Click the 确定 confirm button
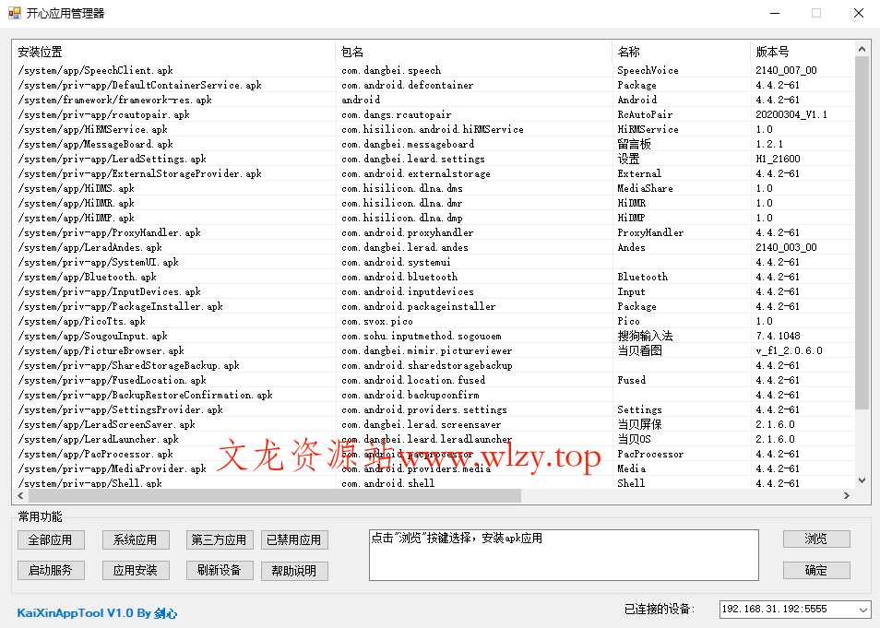This screenshot has width=880, height=628. 815,570
